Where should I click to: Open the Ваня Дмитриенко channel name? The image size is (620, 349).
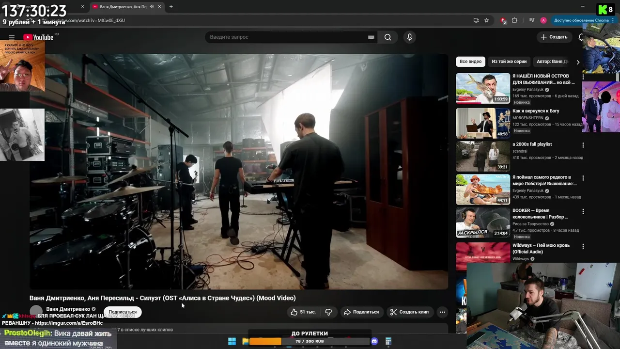(x=68, y=309)
